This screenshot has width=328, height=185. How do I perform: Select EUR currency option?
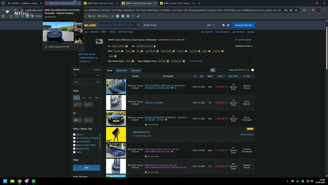90,98
